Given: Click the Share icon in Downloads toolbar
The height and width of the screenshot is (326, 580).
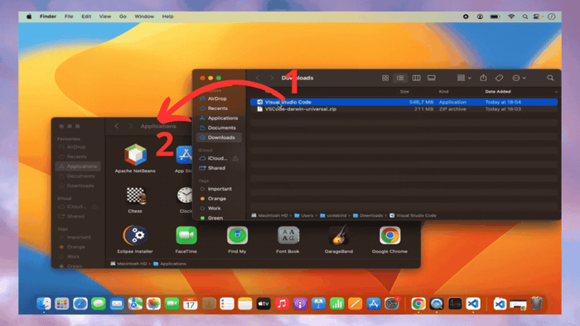Looking at the screenshot, I should (x=483, y=78).
